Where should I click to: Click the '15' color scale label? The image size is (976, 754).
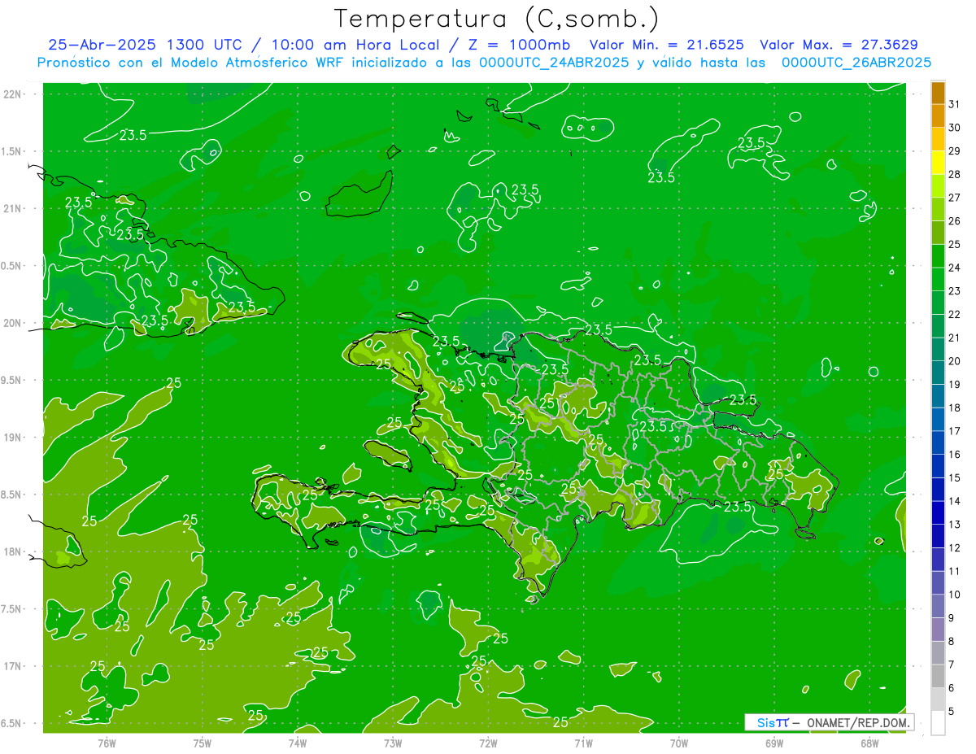955,477
